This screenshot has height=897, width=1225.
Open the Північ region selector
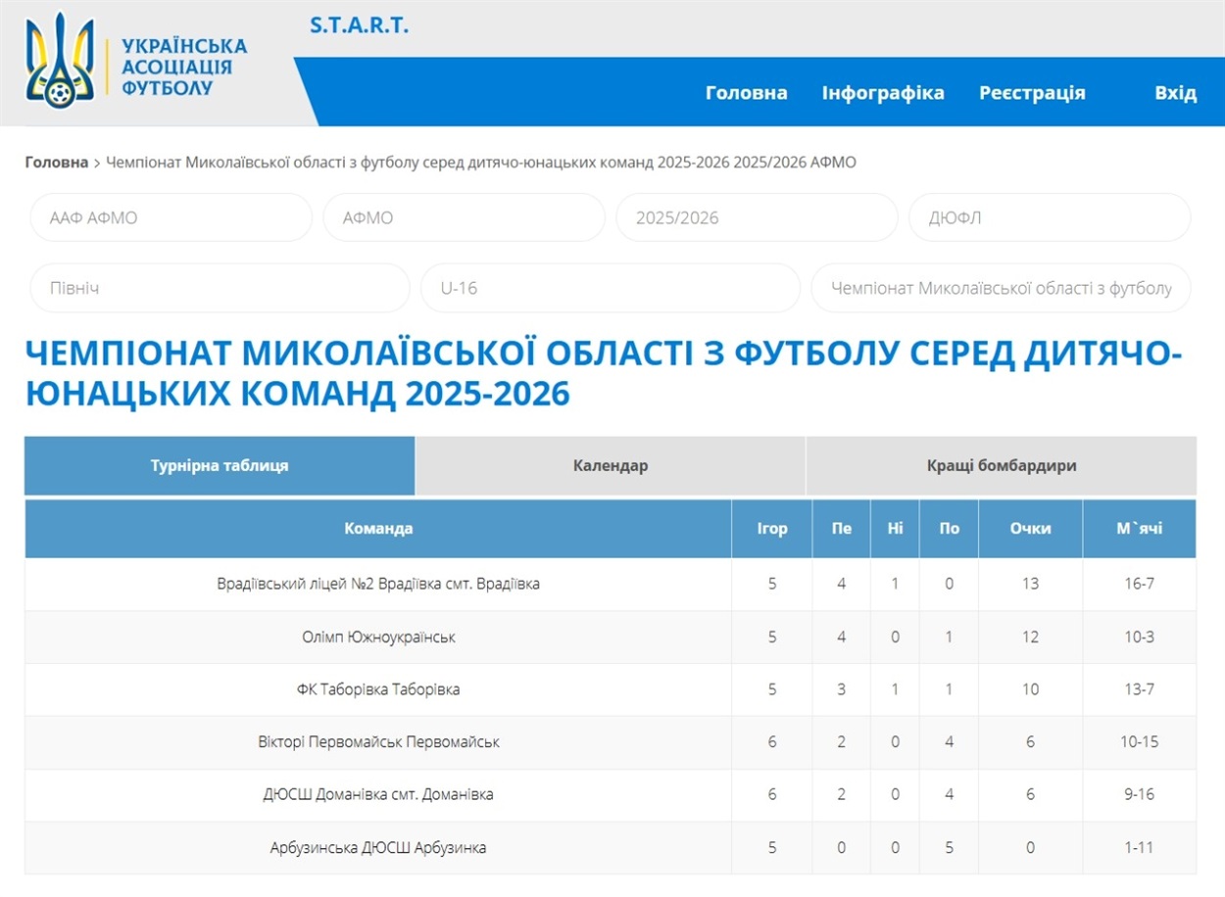(219, 288)
